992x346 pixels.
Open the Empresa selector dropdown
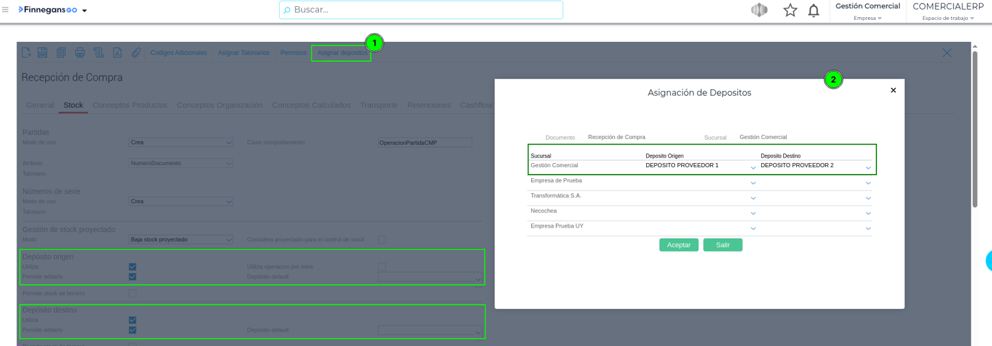[867, 19]
